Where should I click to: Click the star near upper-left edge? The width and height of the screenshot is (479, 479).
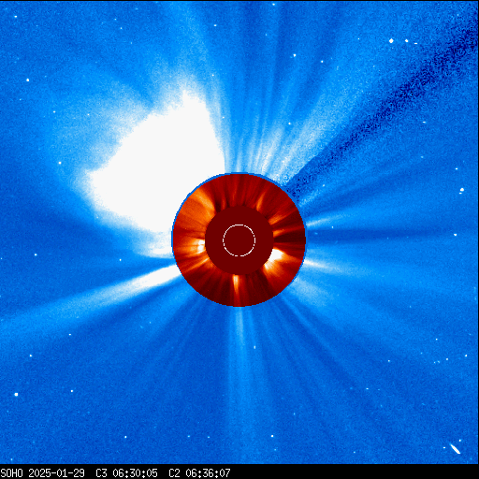coord(28,80)
